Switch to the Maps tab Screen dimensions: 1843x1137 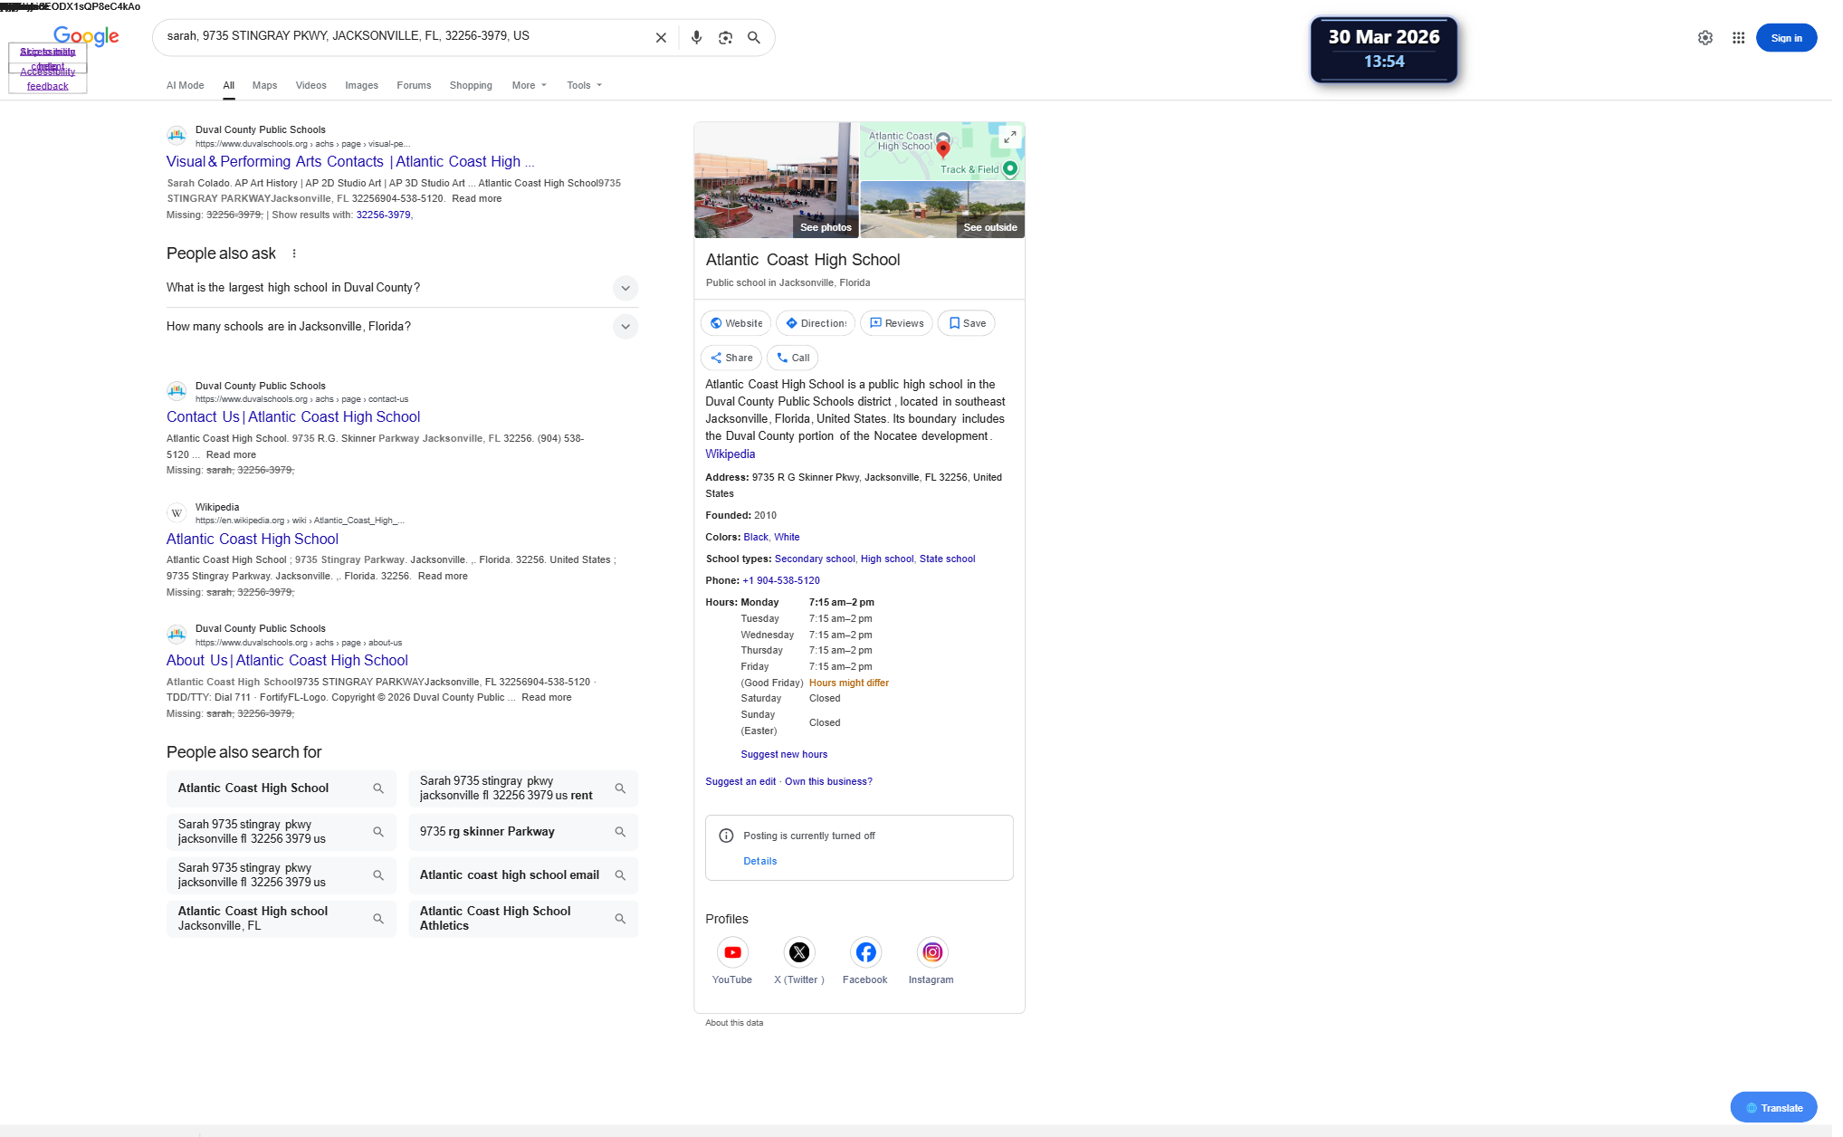pyautogui.click(x=264, y=85)
